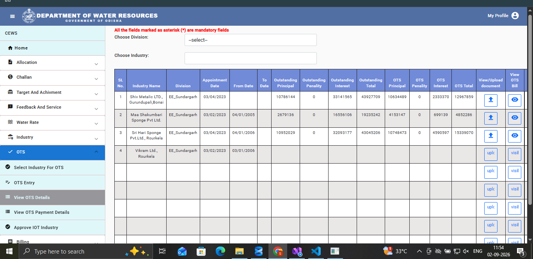Open Microsoft Edge from taskbar
This screenshot has width=533, height=259.
tap(220, 251)
